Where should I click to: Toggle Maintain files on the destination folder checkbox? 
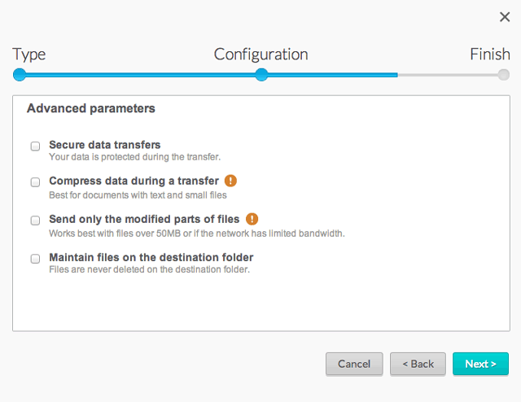pos(36,259)
